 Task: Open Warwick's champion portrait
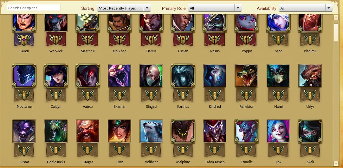point(56,23)
